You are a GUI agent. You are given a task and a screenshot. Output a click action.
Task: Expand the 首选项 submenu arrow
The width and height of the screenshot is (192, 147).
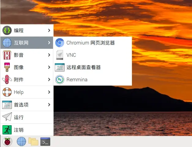click(x=49, y=105)
